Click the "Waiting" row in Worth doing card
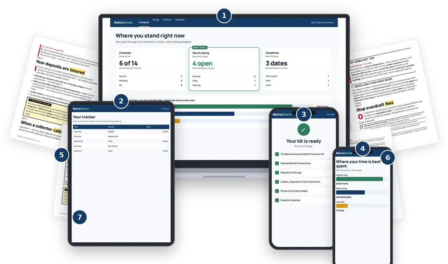 coord(224,85)
